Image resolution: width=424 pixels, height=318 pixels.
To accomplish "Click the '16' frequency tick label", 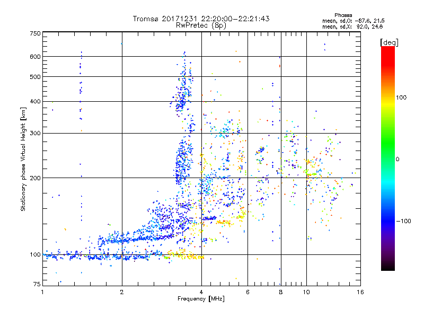I will point(360,292).
